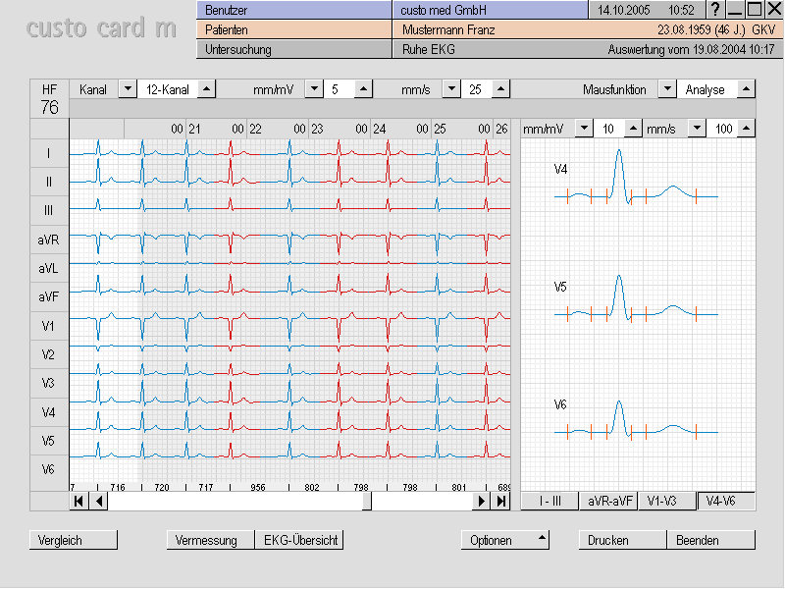The image size is (785, 589).
Task: Toggle lead III channel button
Action: click(48, 210)
